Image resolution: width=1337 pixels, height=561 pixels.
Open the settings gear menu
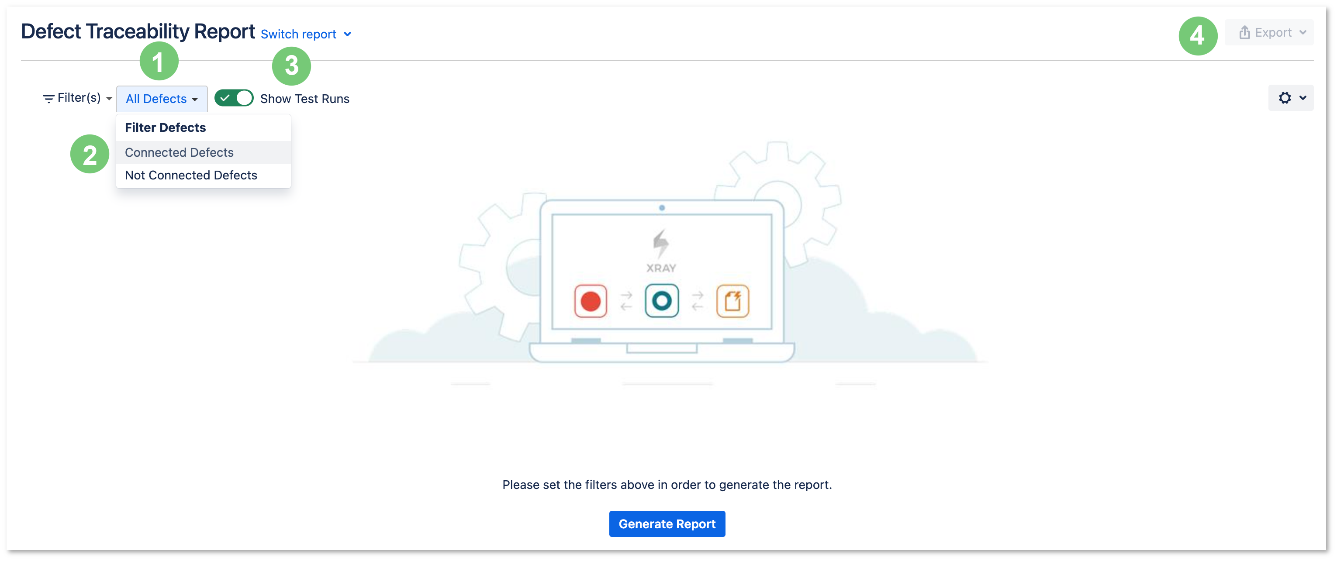point(1291,98)
